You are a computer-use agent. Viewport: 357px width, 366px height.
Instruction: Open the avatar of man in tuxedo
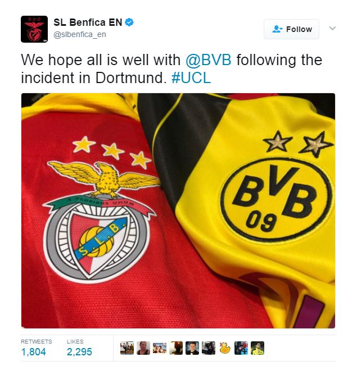[192, 348]
